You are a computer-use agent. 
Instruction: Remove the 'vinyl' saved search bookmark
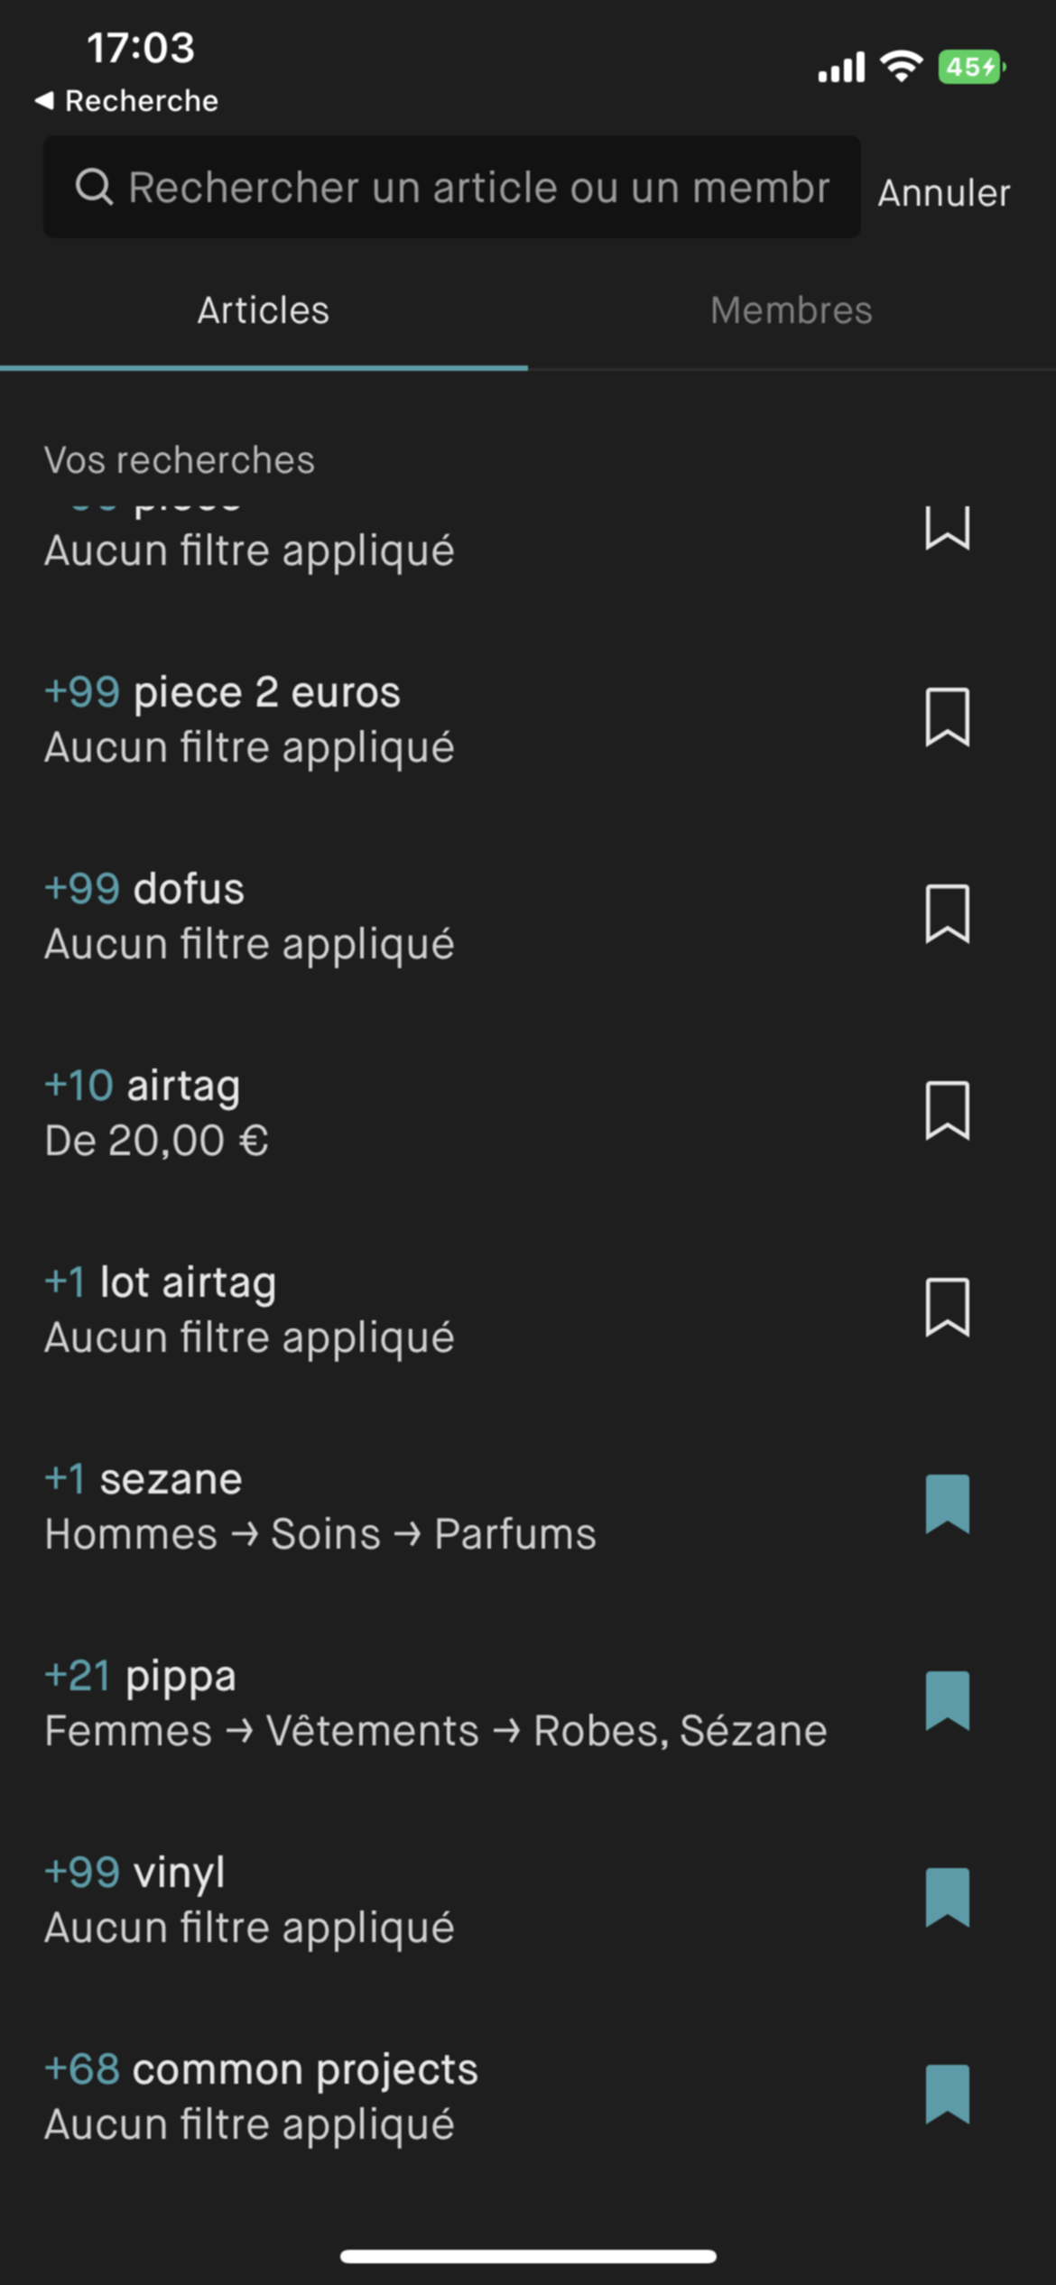point(947,1898)
